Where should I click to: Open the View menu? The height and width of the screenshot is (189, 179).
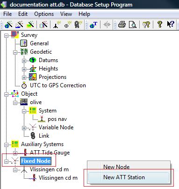click(x=66, y=14)
